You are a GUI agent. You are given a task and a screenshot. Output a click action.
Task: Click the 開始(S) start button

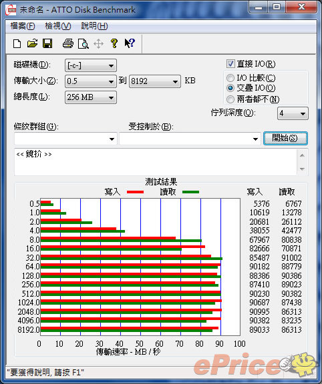click(x=285, y=139)
